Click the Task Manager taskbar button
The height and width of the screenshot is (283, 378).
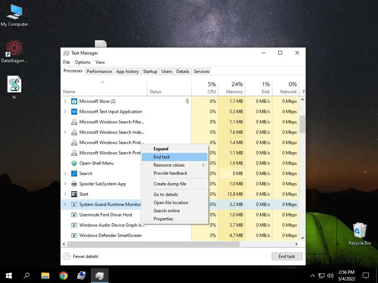[100, 276]
